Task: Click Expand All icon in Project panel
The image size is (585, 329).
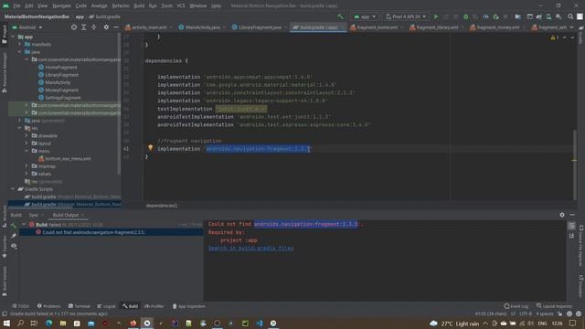Action: (x=84, y=27)
